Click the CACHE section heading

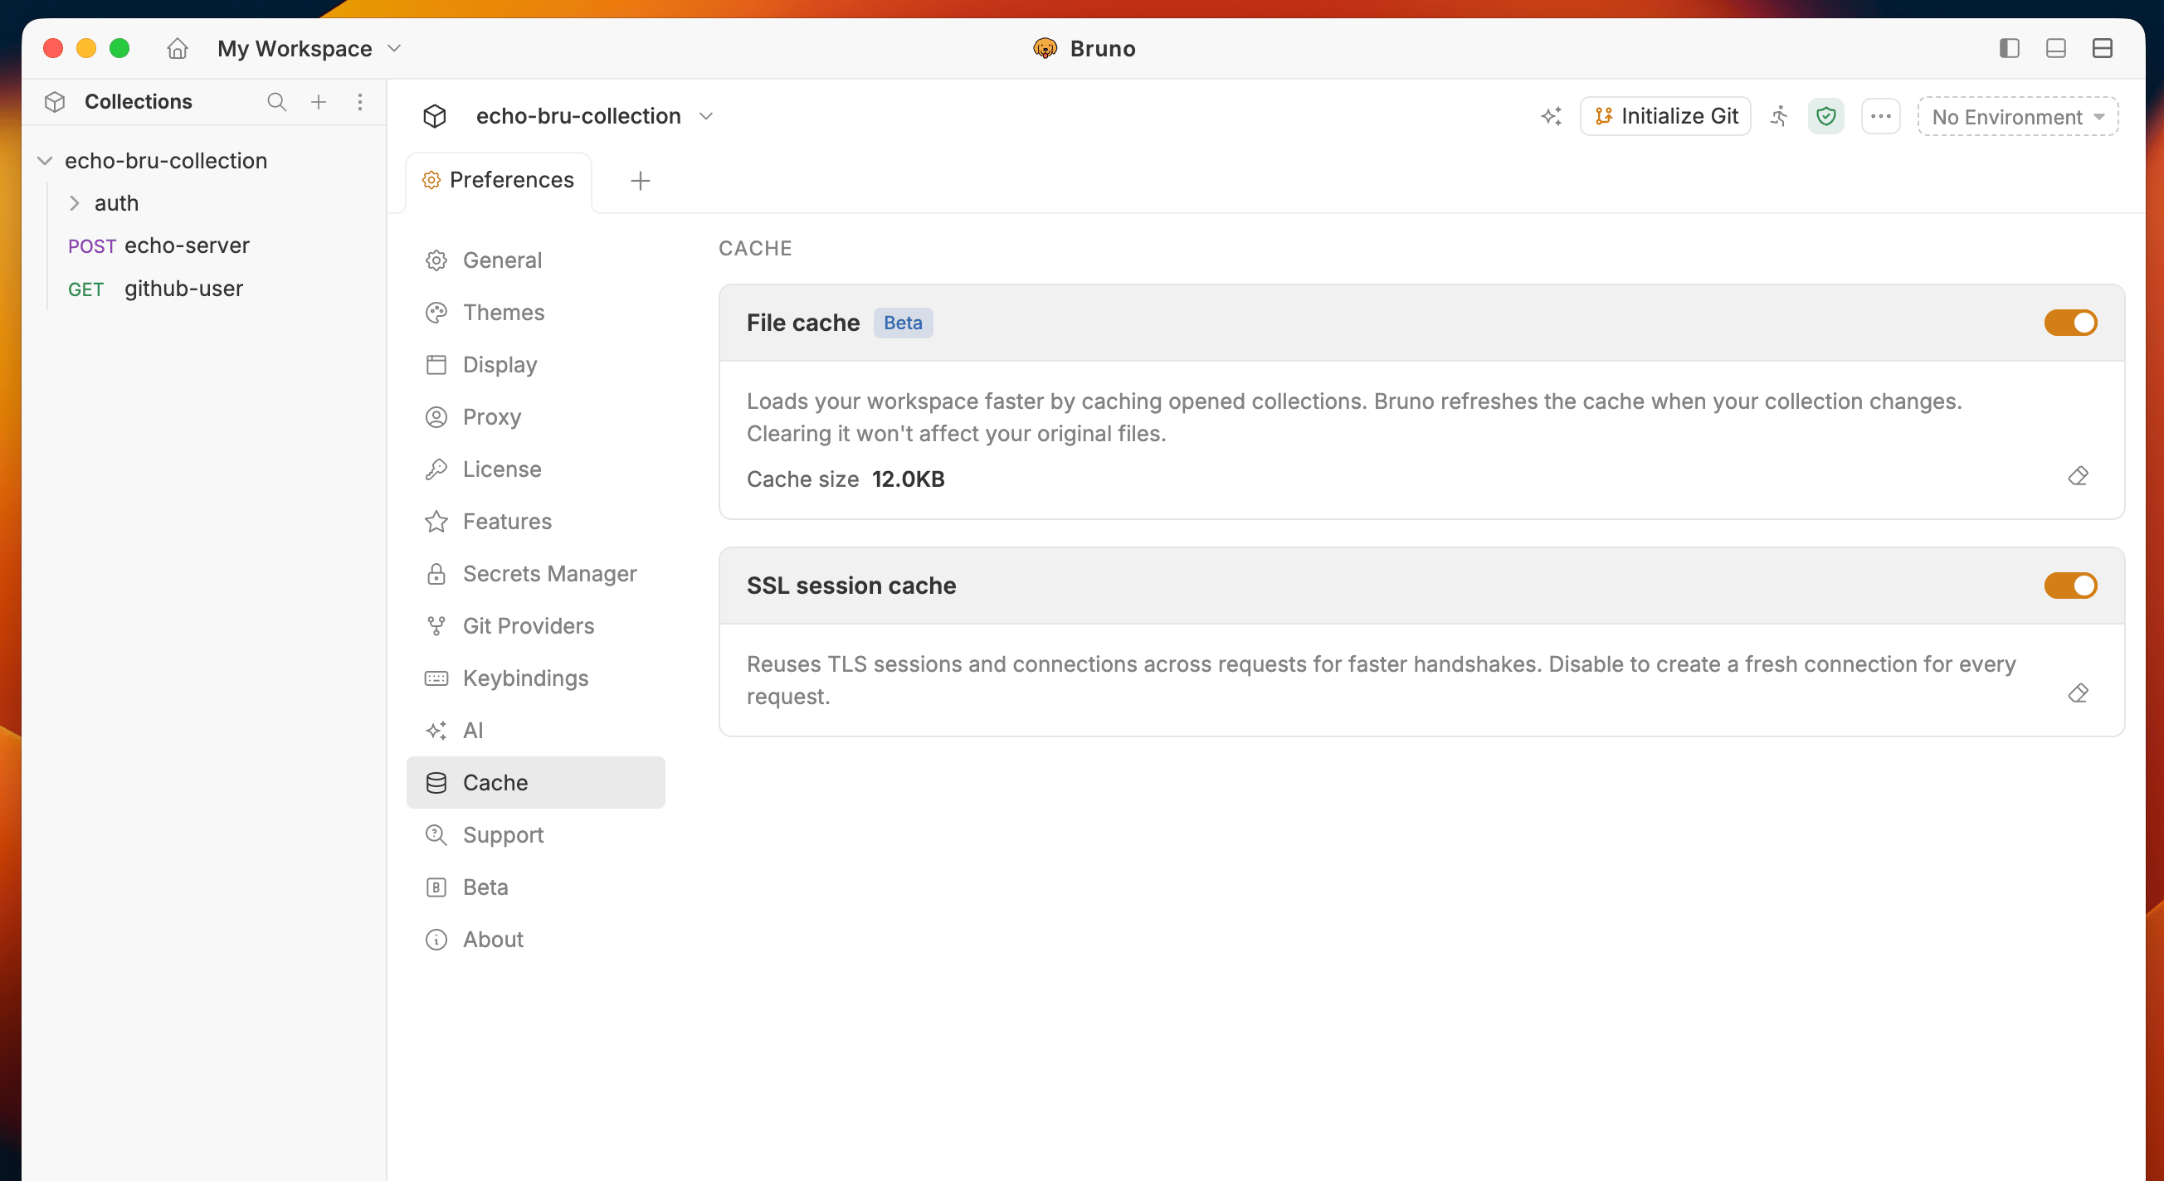click(x=754, y=249)
